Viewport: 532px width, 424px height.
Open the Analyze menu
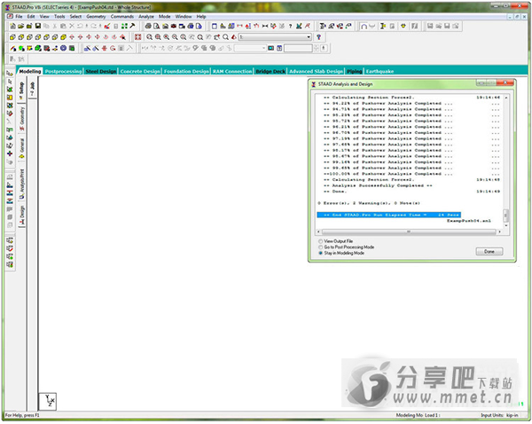tap(146, 16)
